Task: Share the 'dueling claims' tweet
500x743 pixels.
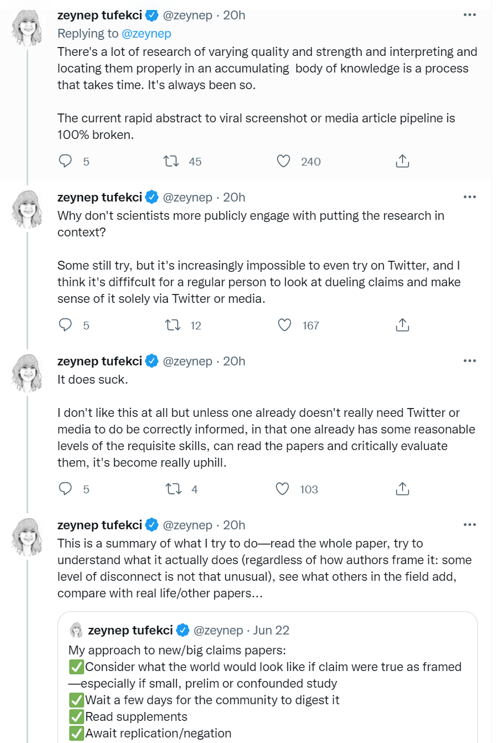Action: tap(403, 325)
